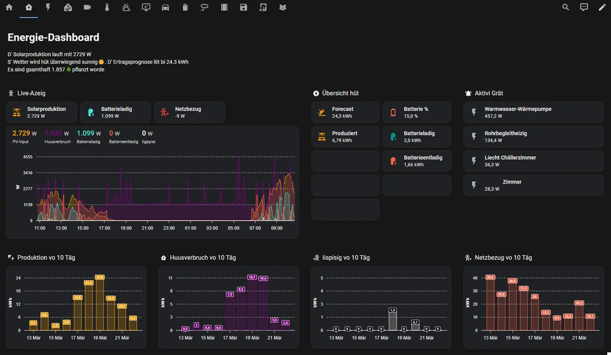Open the Netzbezug live tile
This screenshot has height=355, width=611.
coord(190,112)
